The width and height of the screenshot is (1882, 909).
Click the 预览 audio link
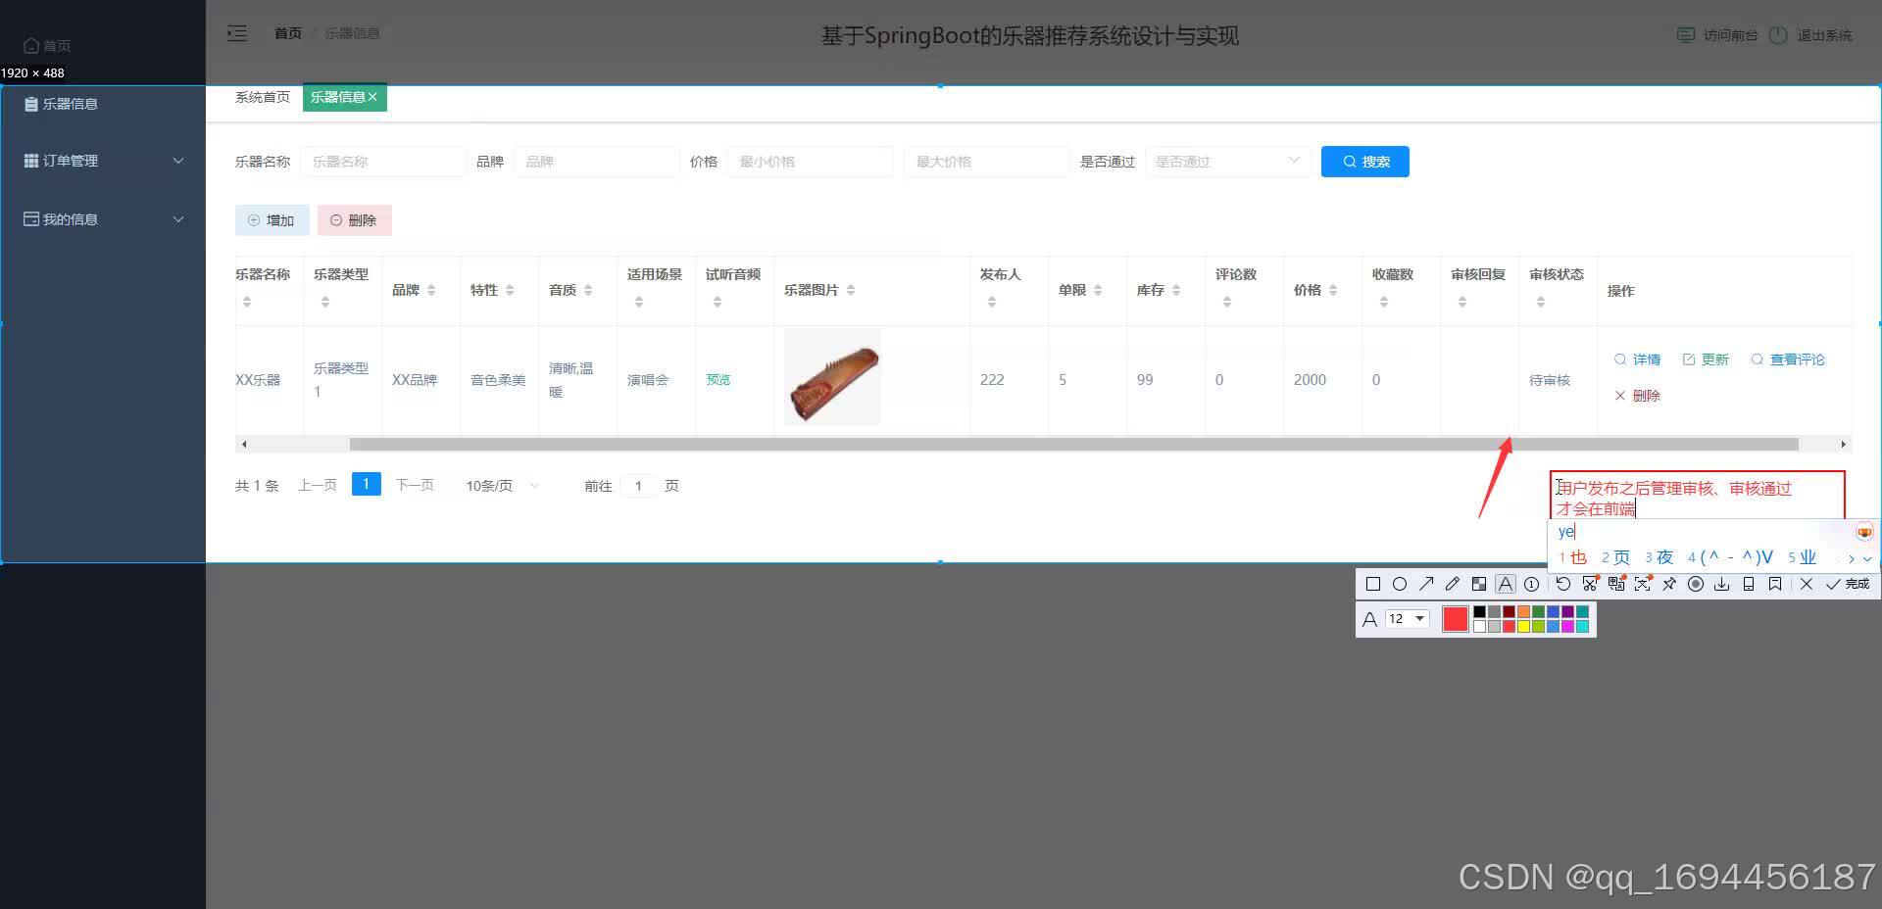tap(718, 380)
